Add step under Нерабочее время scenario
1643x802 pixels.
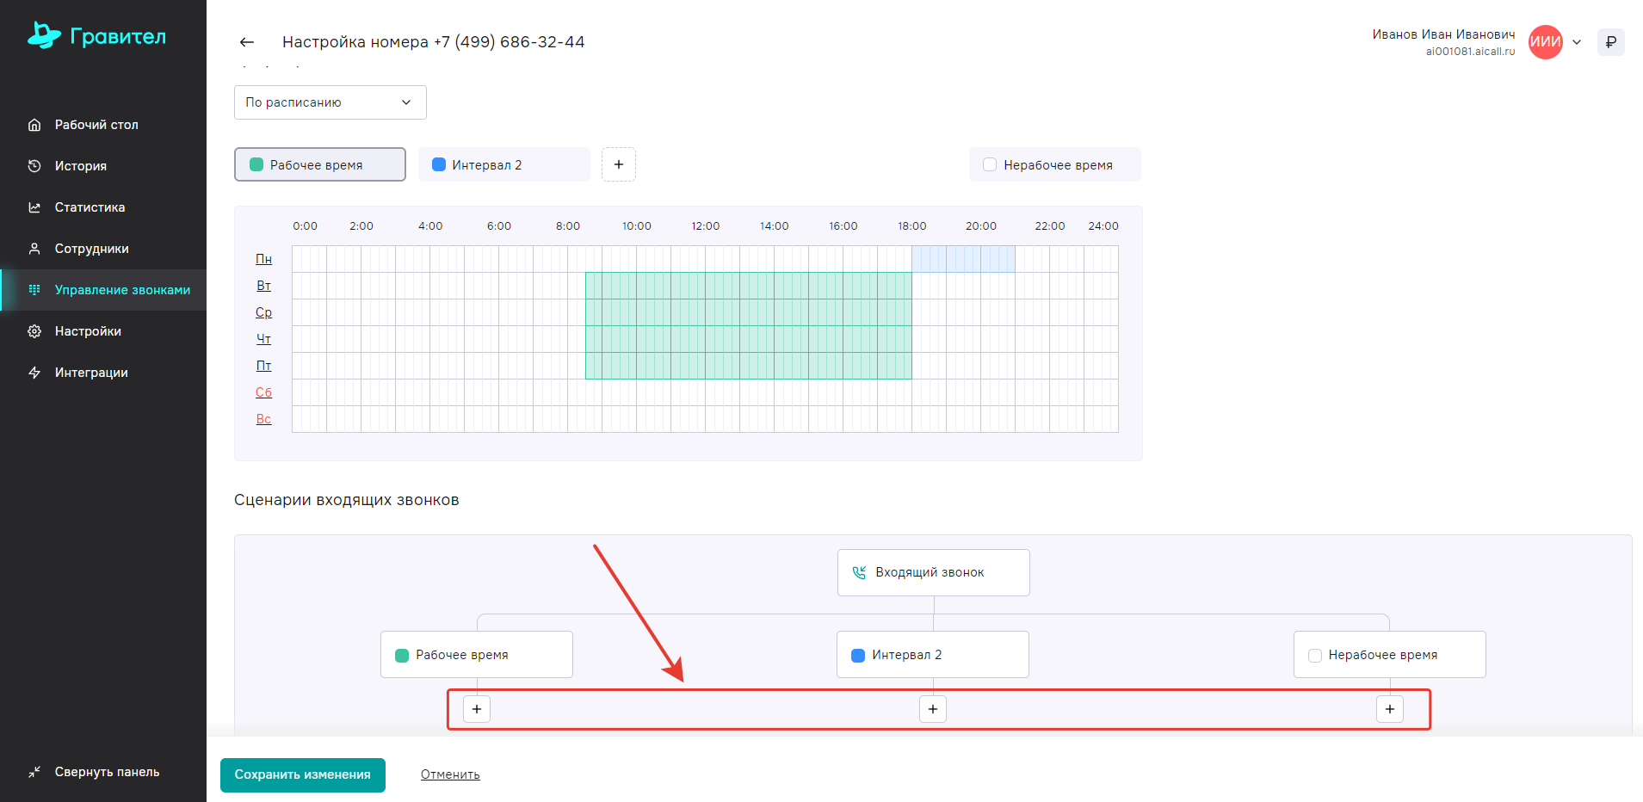(1389, 709)
